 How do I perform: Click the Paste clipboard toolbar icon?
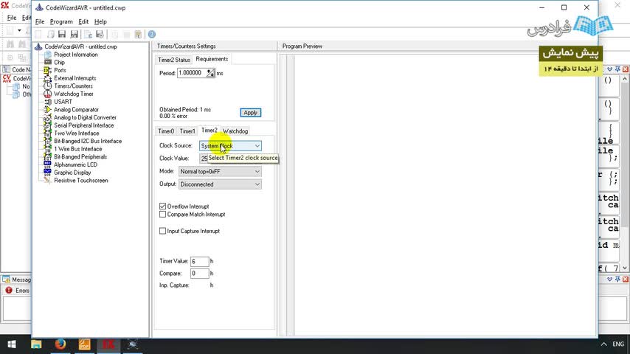point(138,35)
